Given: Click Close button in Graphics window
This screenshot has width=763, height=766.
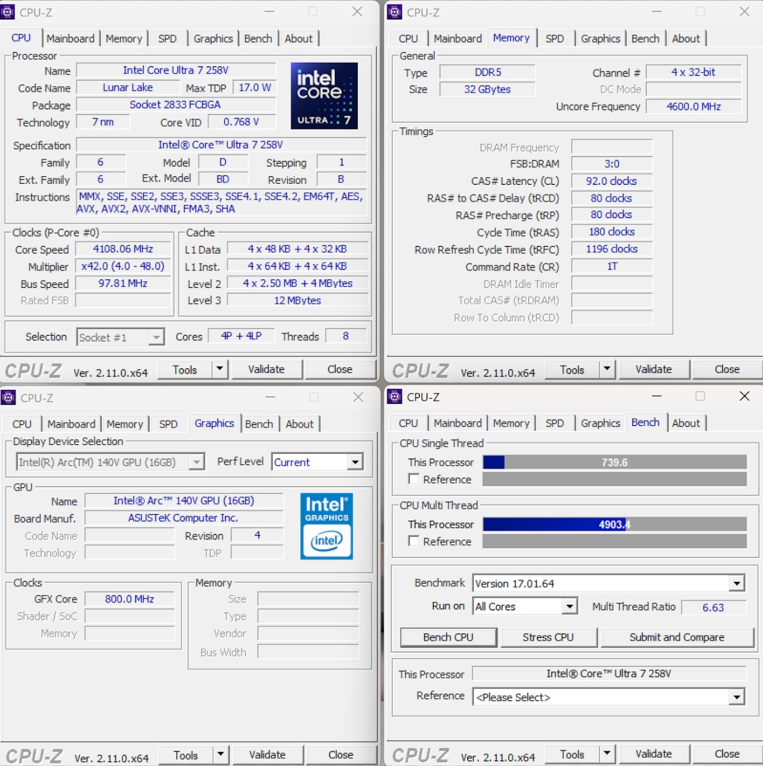Looking at the screenshot, I should 341,754.
